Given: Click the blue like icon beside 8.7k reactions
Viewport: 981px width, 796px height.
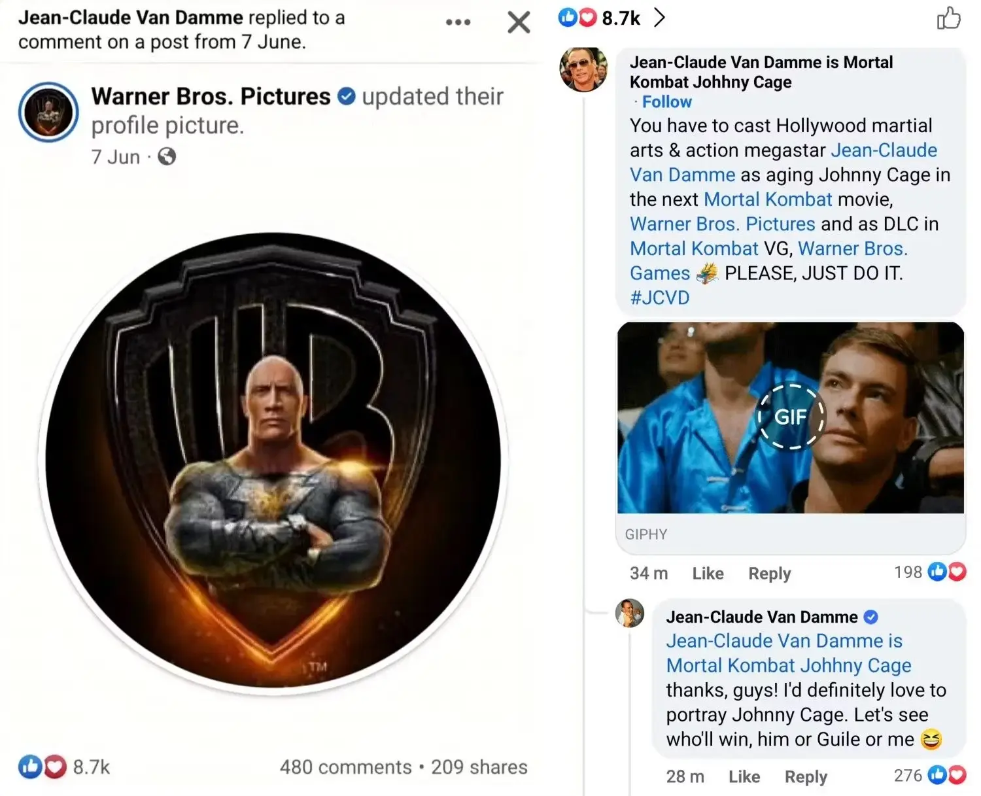Looking at the screenshot, I should (566, 18).
